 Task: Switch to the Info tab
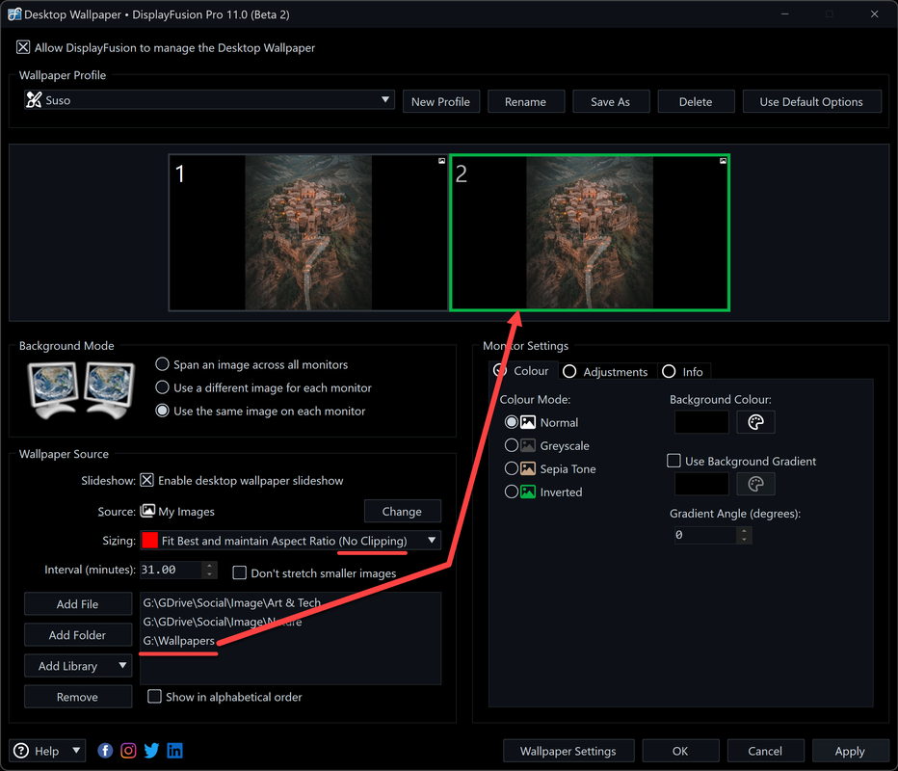(683, 372)
